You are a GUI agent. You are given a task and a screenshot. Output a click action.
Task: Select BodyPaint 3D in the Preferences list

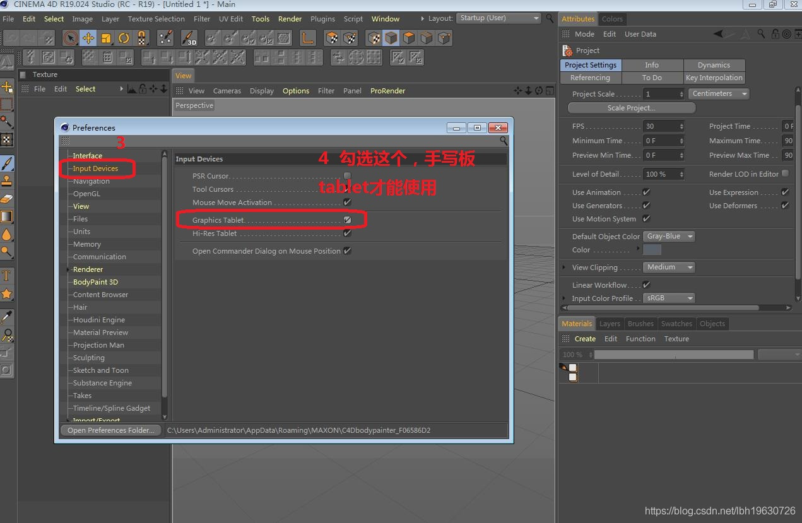pyautogui.click(x=95, y=282)
